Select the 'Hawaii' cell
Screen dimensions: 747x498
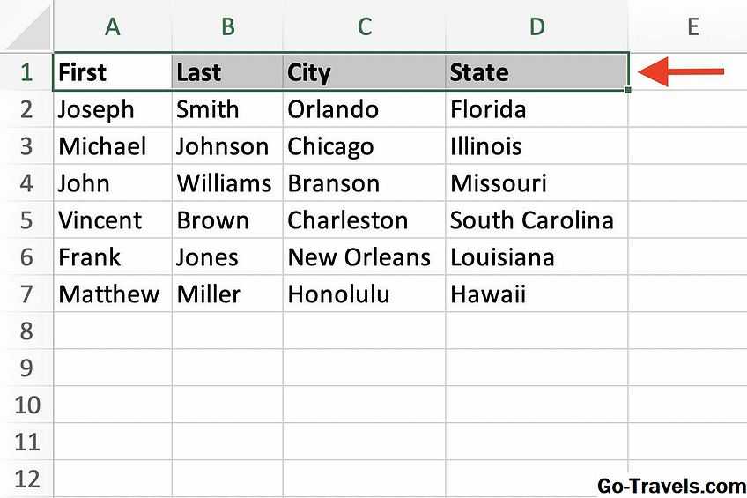536,294
